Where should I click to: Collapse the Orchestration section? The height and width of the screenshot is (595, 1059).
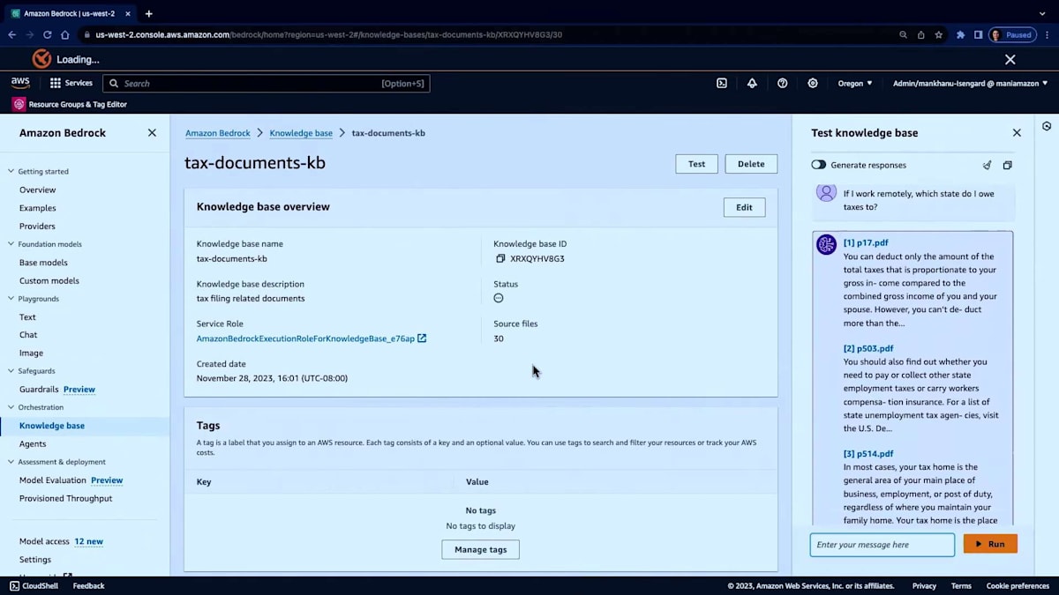tap(11, 407)
